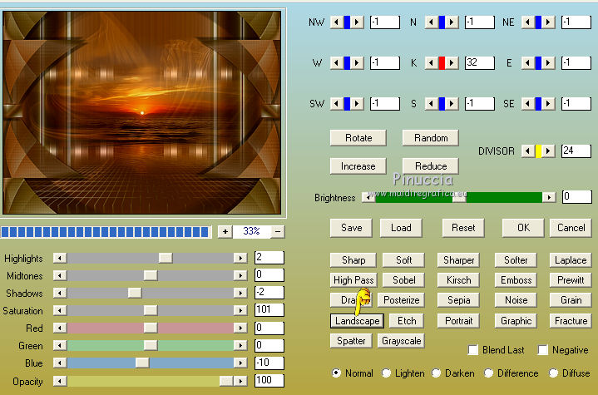Click the Highlights slider left arrow

pyautogui.click(x=59, y=259)
